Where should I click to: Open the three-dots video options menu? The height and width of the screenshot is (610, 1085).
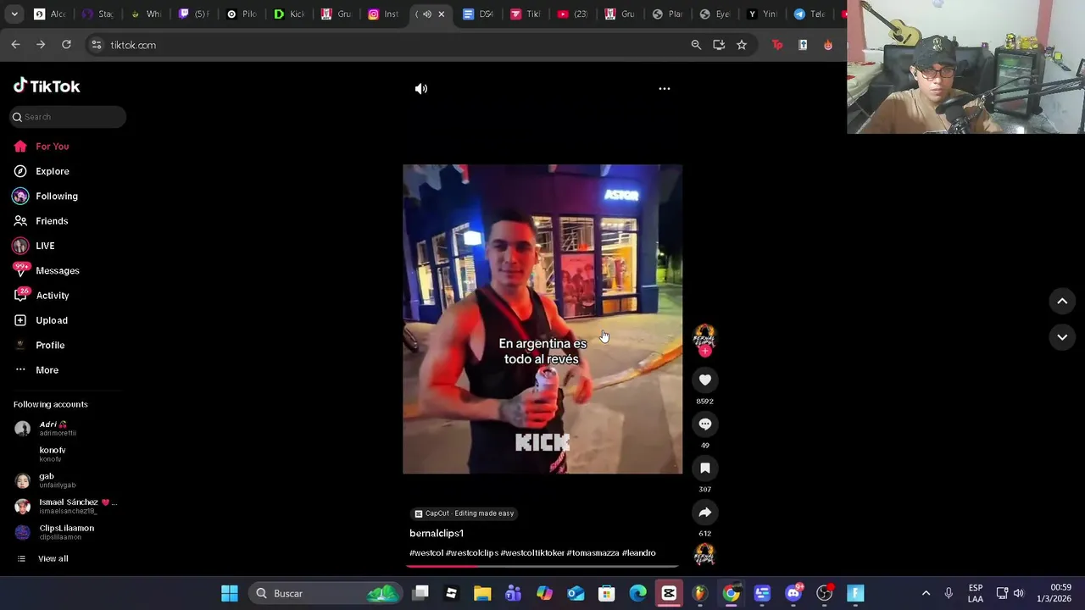point(665,88)
